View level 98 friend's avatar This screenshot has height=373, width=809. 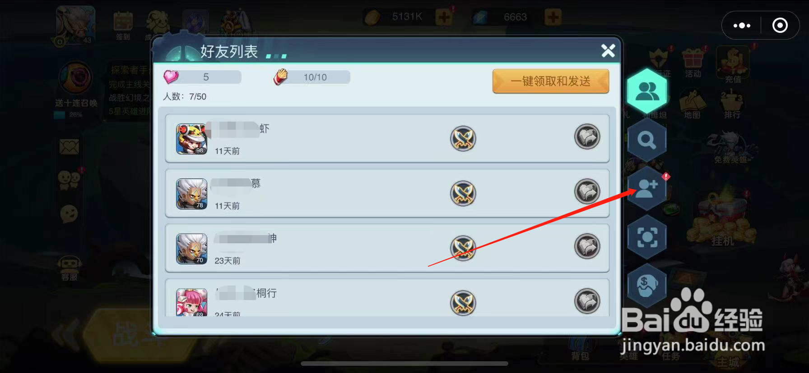coord(191,139)
